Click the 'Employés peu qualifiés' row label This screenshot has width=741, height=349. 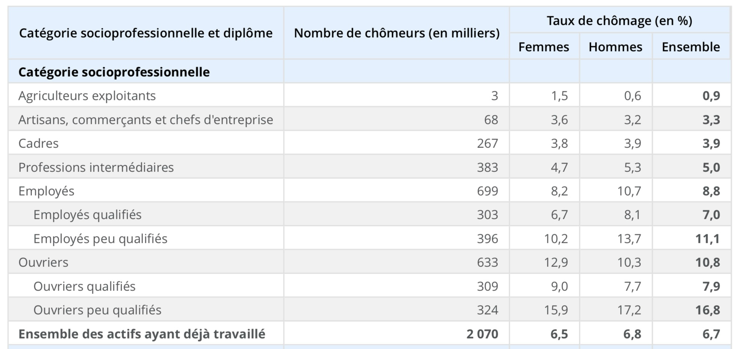tap(100, 239)
